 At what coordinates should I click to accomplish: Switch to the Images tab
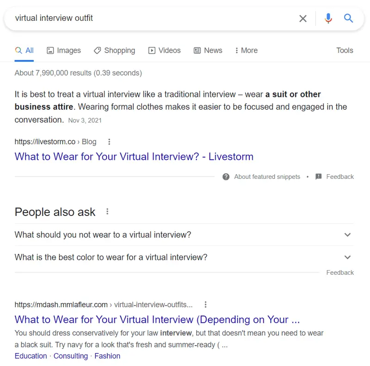(x=64, y=50)
